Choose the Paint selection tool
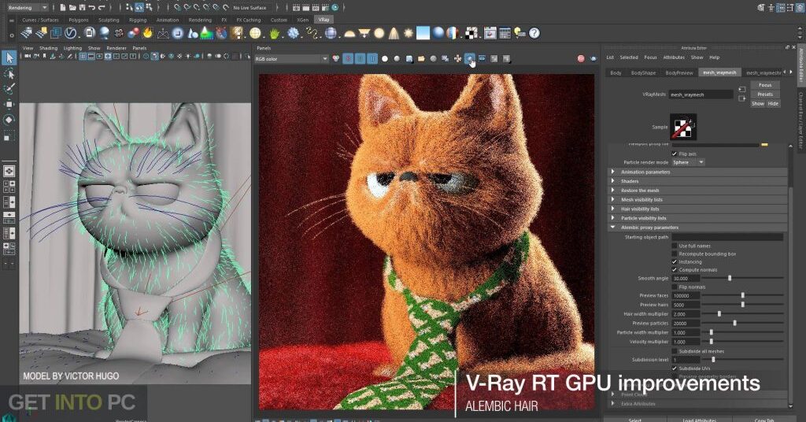This screenshot has width=806, height=422. tap(9, 89)
